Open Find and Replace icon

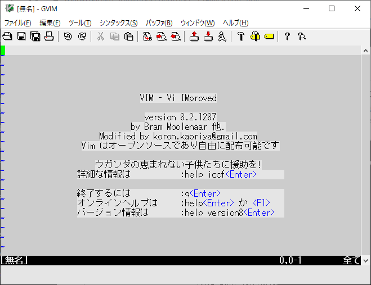tap(147, 37)
